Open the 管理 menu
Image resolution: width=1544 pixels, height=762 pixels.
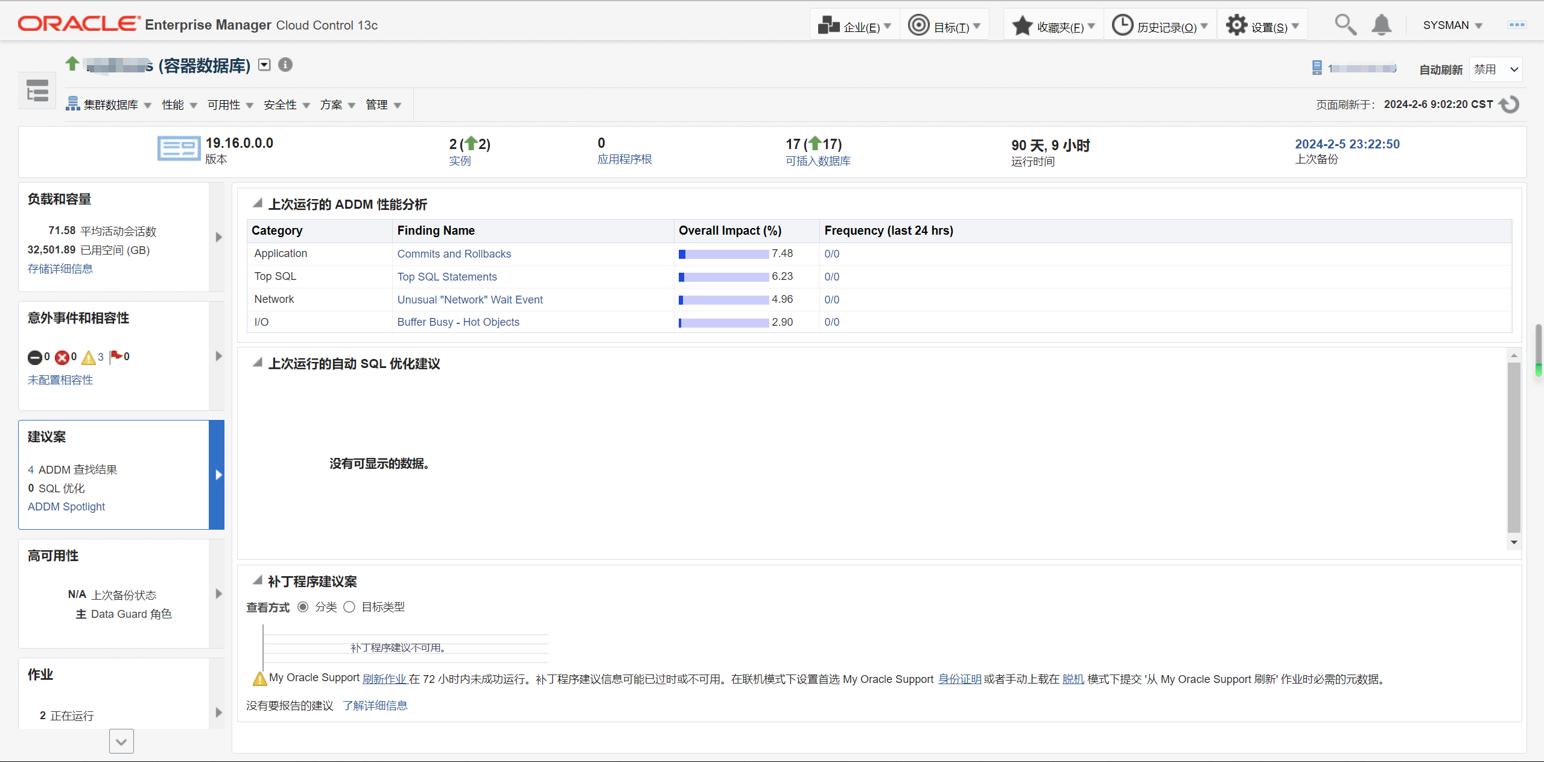(383, 105)
